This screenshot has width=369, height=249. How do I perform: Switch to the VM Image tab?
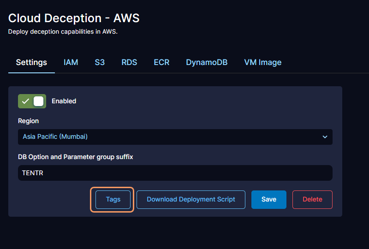(x=262, y=62)
